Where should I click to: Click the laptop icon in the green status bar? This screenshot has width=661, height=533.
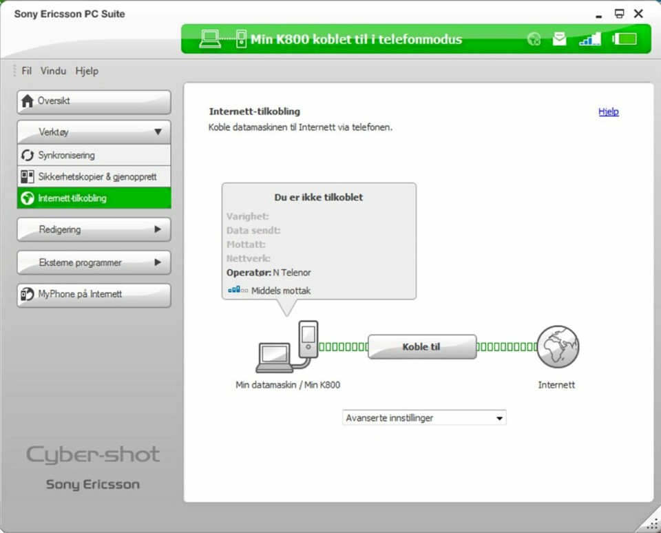[210, 39]
